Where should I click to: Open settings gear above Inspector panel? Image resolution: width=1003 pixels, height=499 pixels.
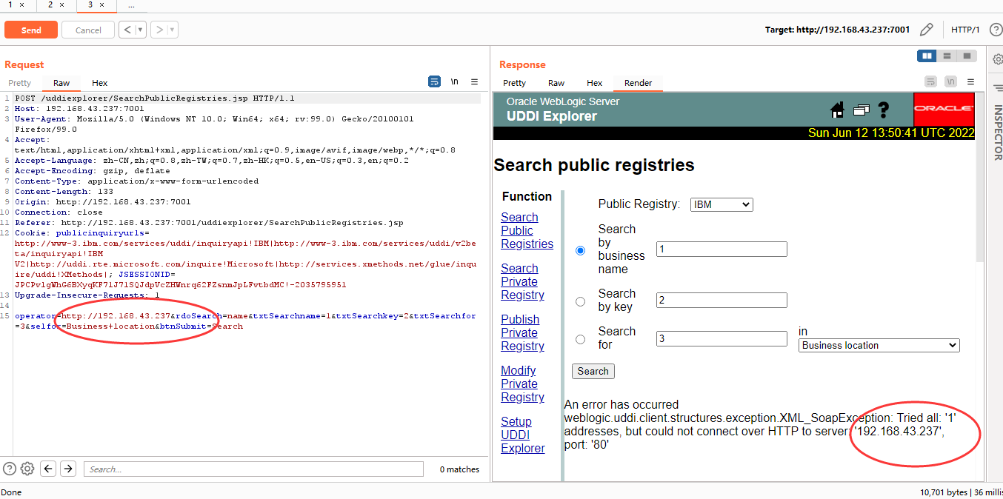tap(997, 59)
